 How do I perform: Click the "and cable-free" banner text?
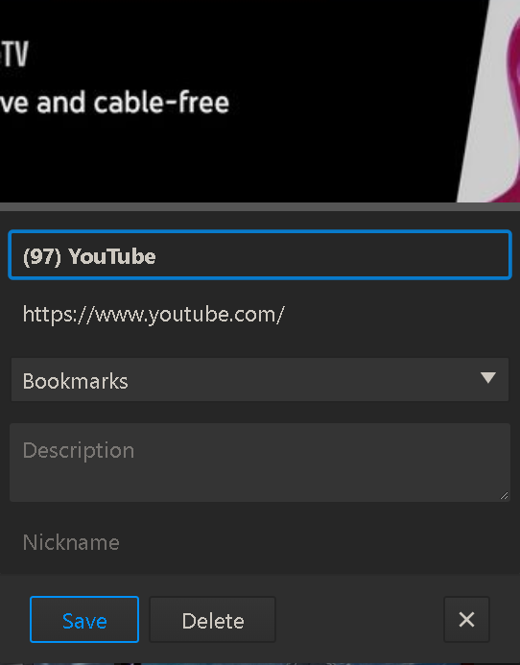point(132,103)
